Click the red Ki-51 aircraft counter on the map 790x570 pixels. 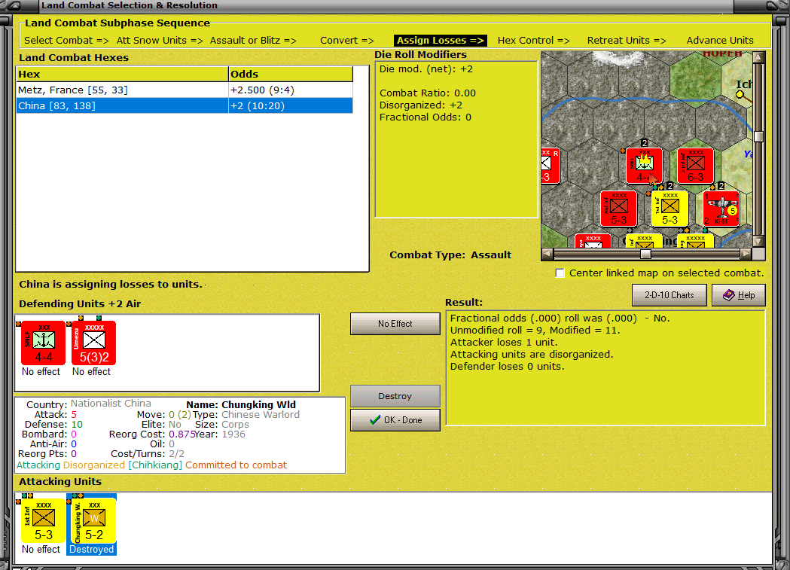pyautogui.click(x=721, y=209)
